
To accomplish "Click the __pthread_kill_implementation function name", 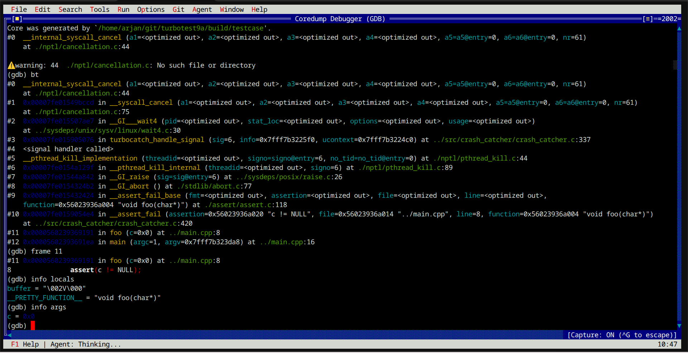I will pyautogui.click(x=80, y=158).
